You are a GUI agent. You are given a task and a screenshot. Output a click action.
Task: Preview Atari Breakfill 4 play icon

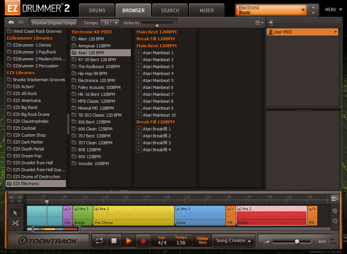point(138,150)
